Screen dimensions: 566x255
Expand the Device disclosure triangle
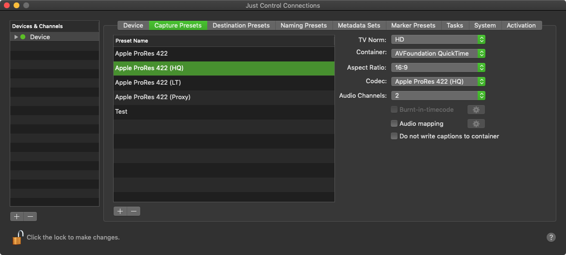point(16,37)
